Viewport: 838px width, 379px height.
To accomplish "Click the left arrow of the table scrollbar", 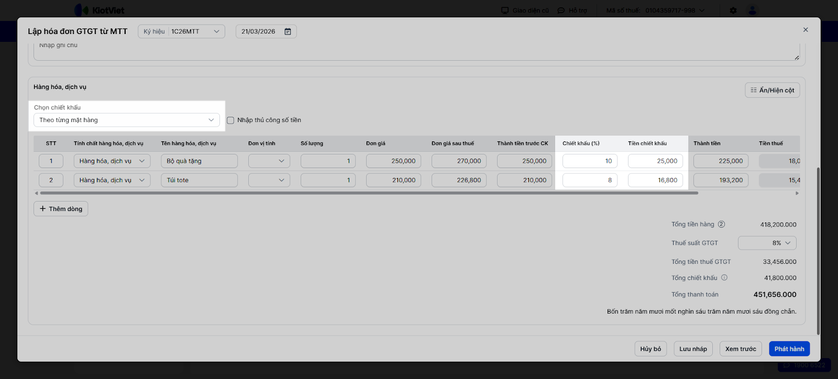I will [x=36, y=193].
